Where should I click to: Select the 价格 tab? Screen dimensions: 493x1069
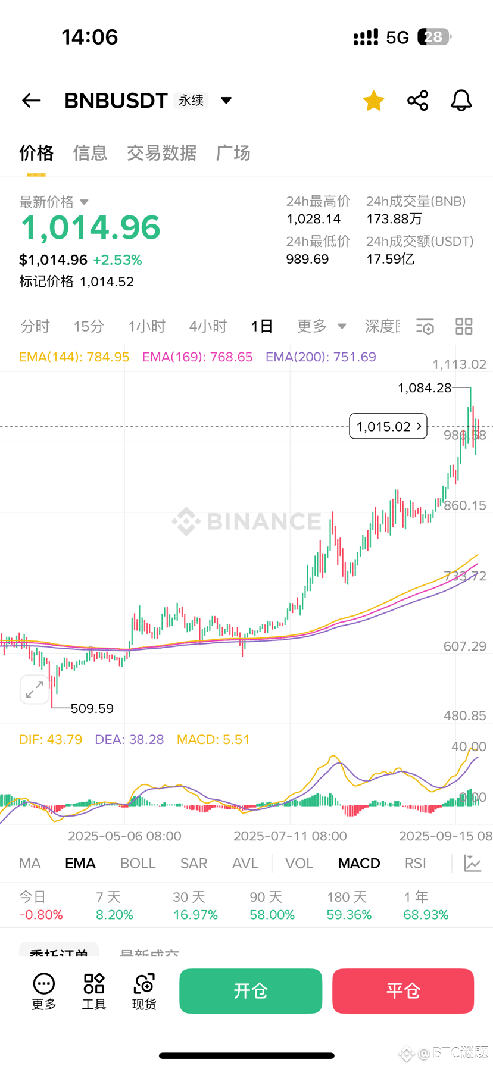pos(36,153)
